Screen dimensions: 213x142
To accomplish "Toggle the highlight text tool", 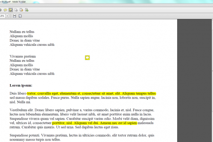I will (x=11, y=10).
